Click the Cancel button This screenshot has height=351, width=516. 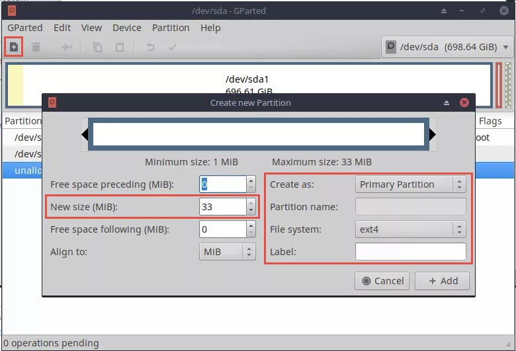click(382, 281)
